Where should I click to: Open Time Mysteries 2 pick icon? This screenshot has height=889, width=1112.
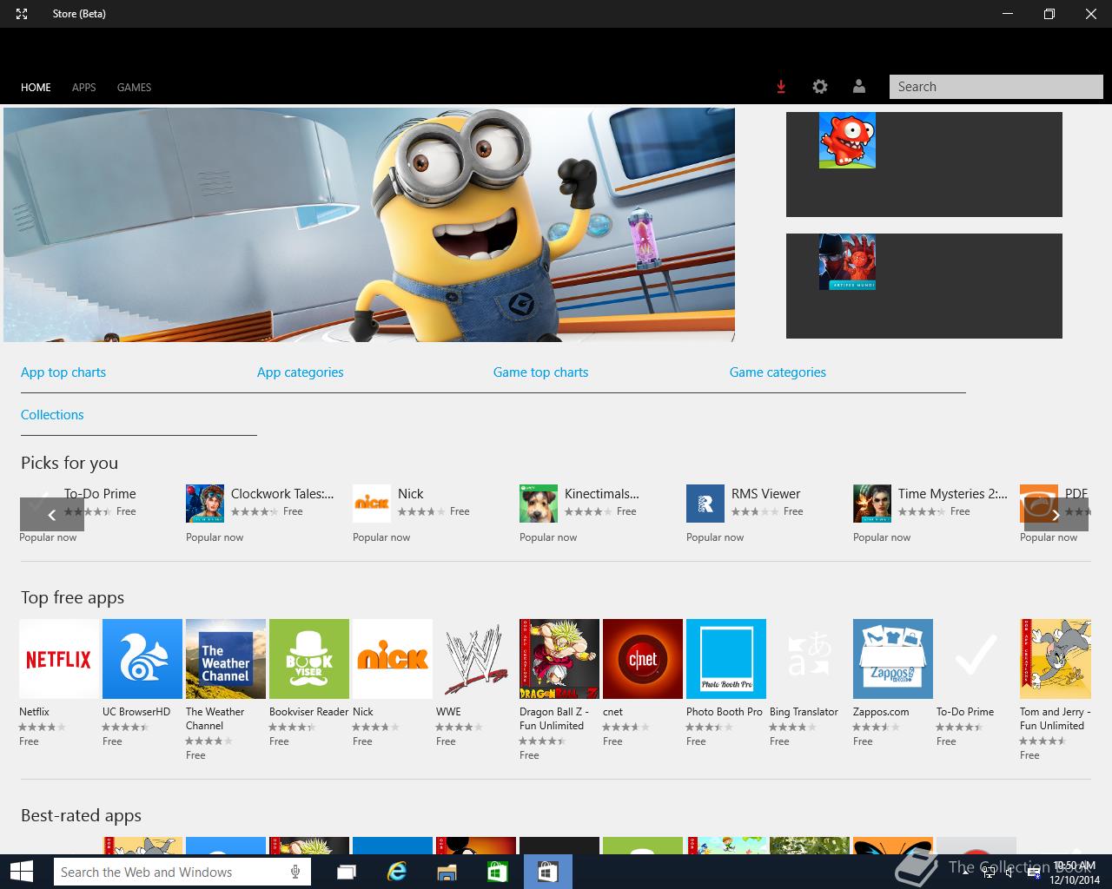(x=872, y=504)
